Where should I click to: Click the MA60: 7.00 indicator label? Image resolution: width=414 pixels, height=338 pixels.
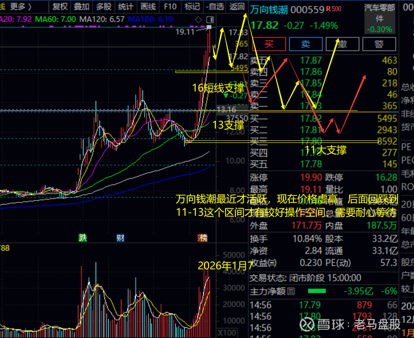pos(56,19)
